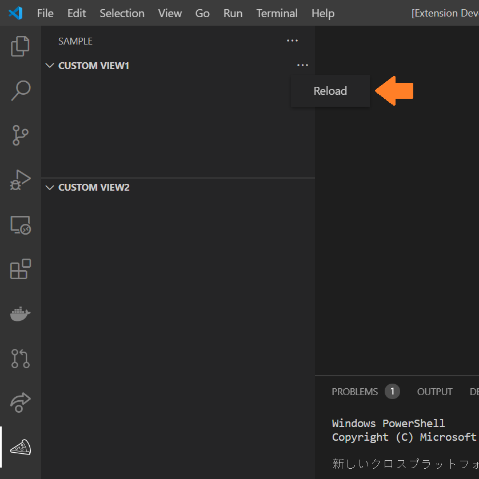Open Custom View1 more actions ellipsis
Viewport: 479px width, 479px height.
(x=302, y=65)
